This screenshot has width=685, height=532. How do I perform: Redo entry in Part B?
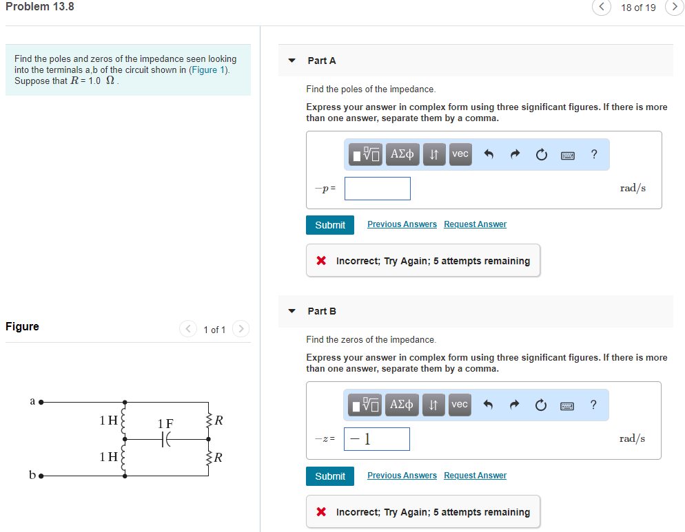[x=515, y=405]
